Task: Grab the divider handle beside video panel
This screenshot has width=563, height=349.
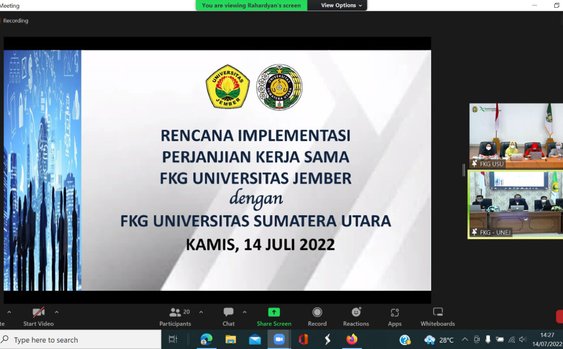Action: (463, 170)
